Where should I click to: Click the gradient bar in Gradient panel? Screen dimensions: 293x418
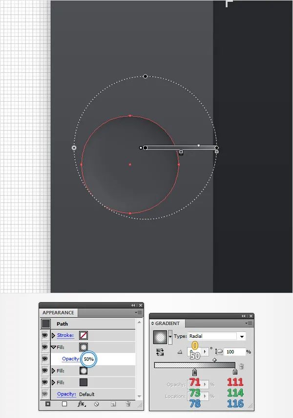[195, 365]
